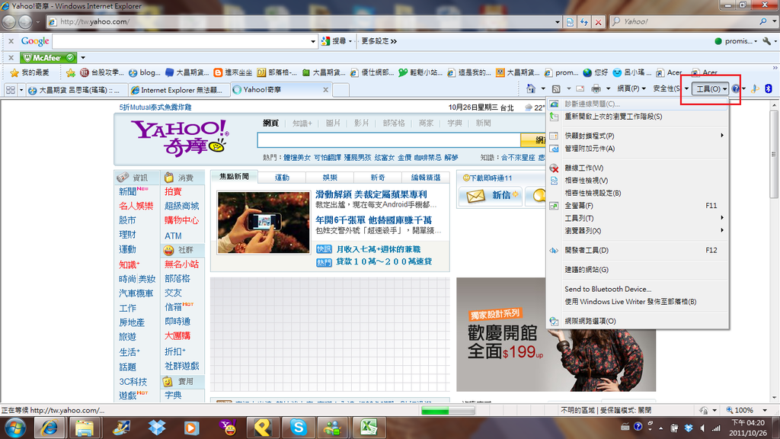Image resolution: width=780 pixels, height=439 pixels.
Task: Open the address bar history dropdown
Action: coord(557,22)
